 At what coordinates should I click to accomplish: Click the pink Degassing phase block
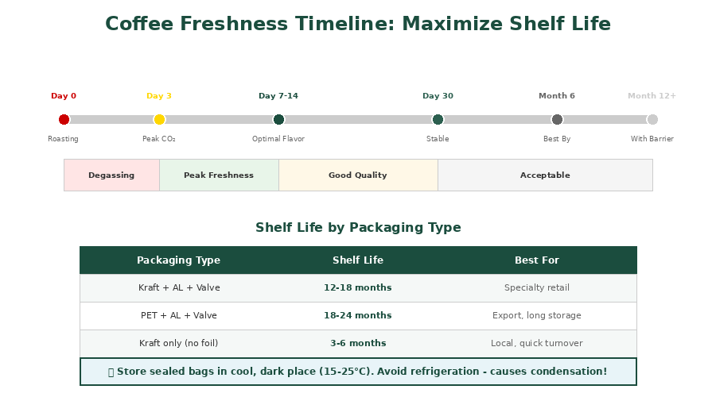111,175
